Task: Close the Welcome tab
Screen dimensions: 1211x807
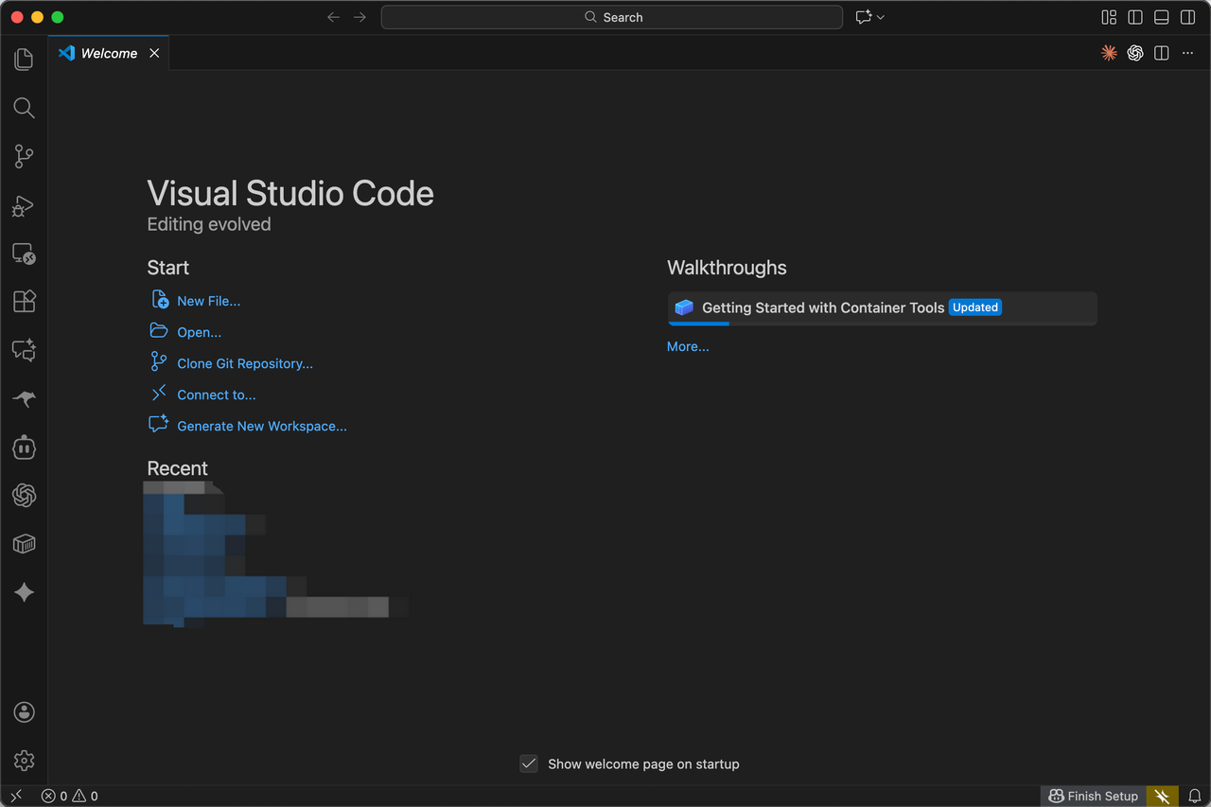Action: coord(154,53)
